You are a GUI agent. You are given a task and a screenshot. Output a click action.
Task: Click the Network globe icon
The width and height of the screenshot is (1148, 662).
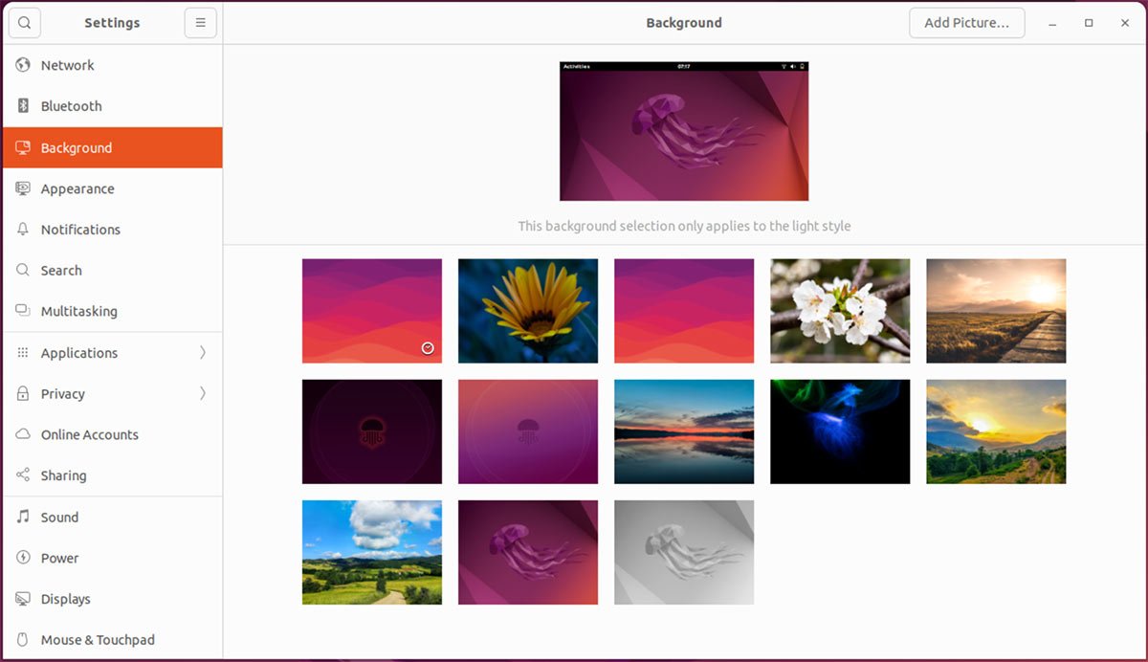click(23, 65)
